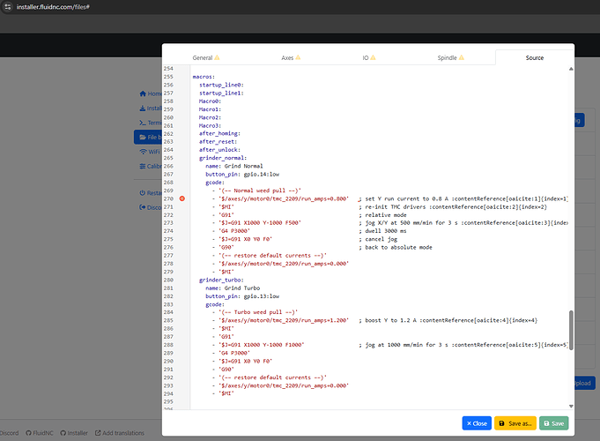Screen dimensions: 600x441
Task: Click the red error marker on line 270
Action: pos(181,199)
